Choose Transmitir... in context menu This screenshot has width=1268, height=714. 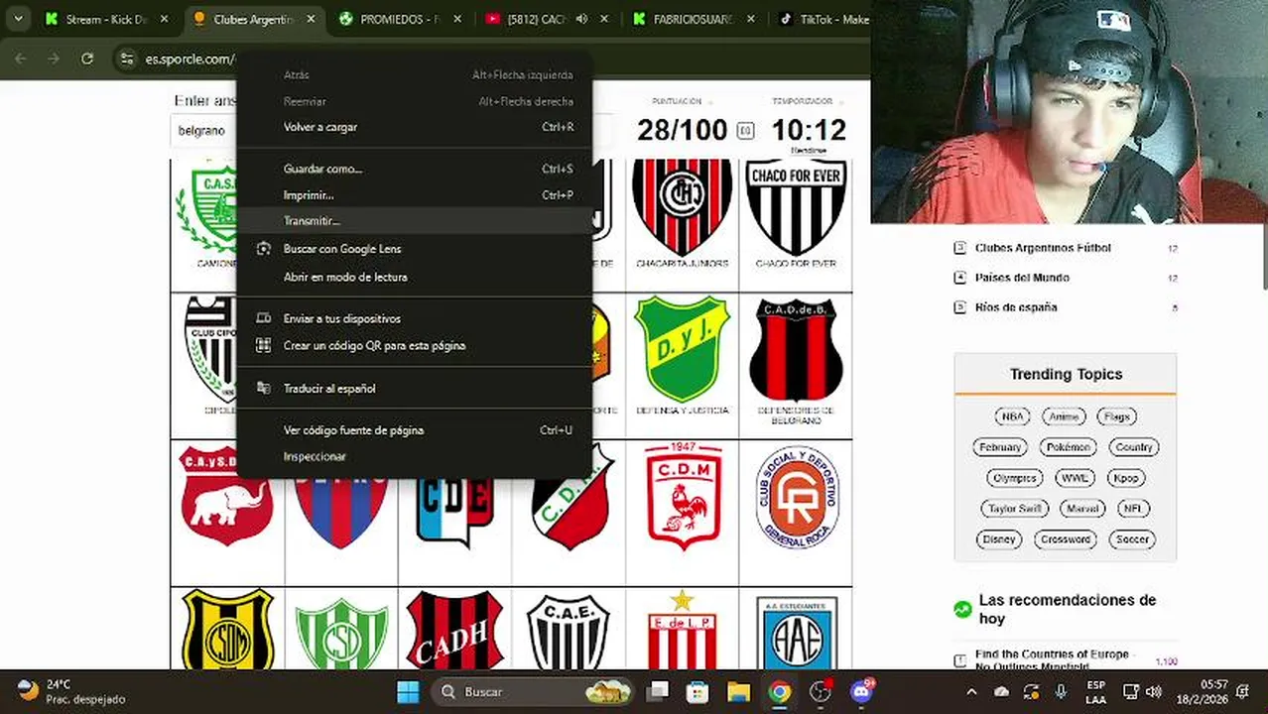pyautogui.click(x=414, y=221)
